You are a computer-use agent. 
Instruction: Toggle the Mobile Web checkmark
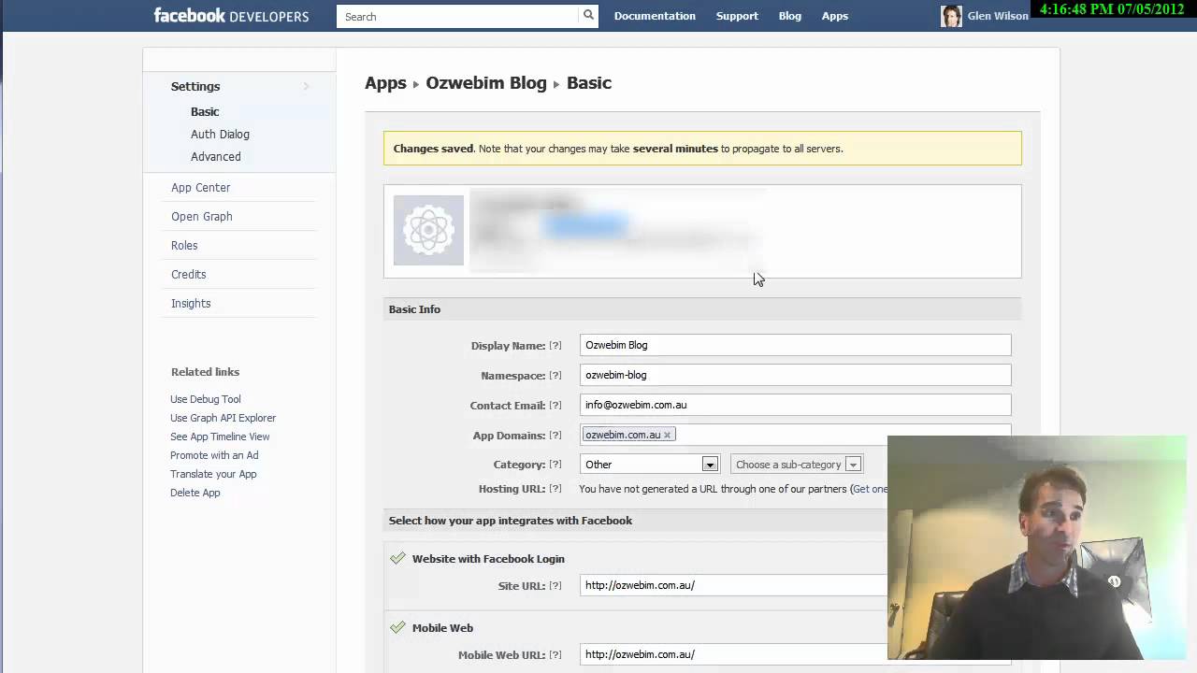(397, 627)
